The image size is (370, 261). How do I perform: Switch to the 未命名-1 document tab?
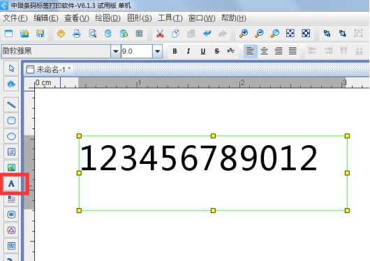click(49, 69)
